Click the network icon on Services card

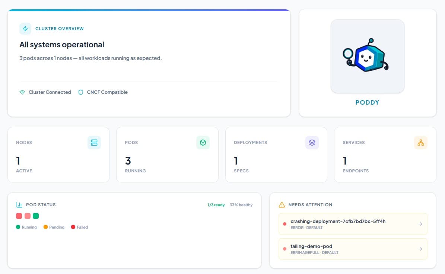(x=420, y=142)
